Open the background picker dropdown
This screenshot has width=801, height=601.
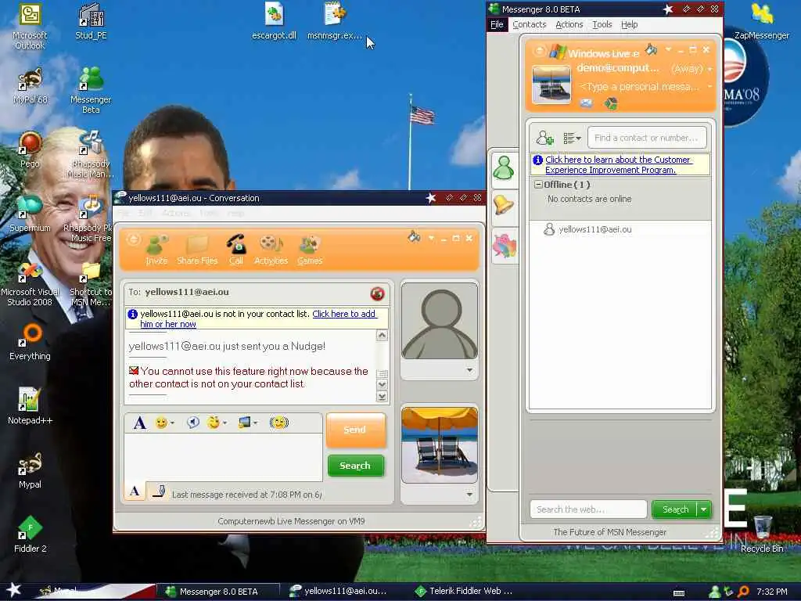pyautogui.click(x=256, y=423)
